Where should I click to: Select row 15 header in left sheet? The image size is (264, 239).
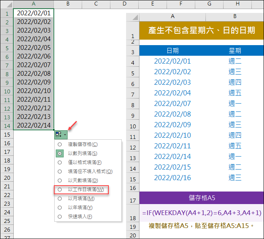tap(7, 135)
